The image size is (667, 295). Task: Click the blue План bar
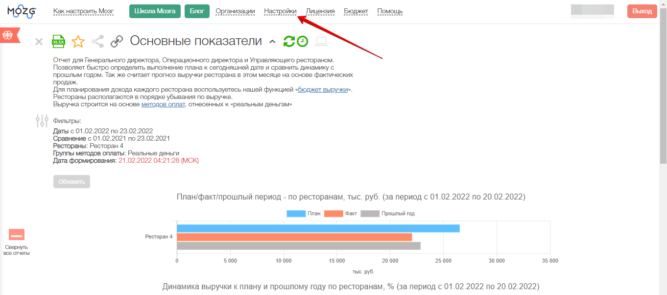click(318, 228)
